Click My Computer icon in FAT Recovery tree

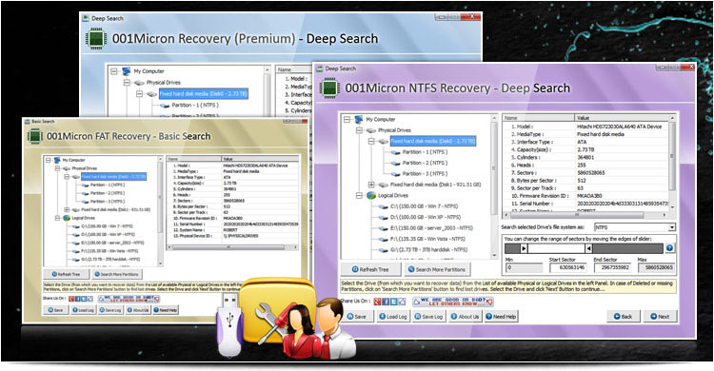(x=57, y=160)
